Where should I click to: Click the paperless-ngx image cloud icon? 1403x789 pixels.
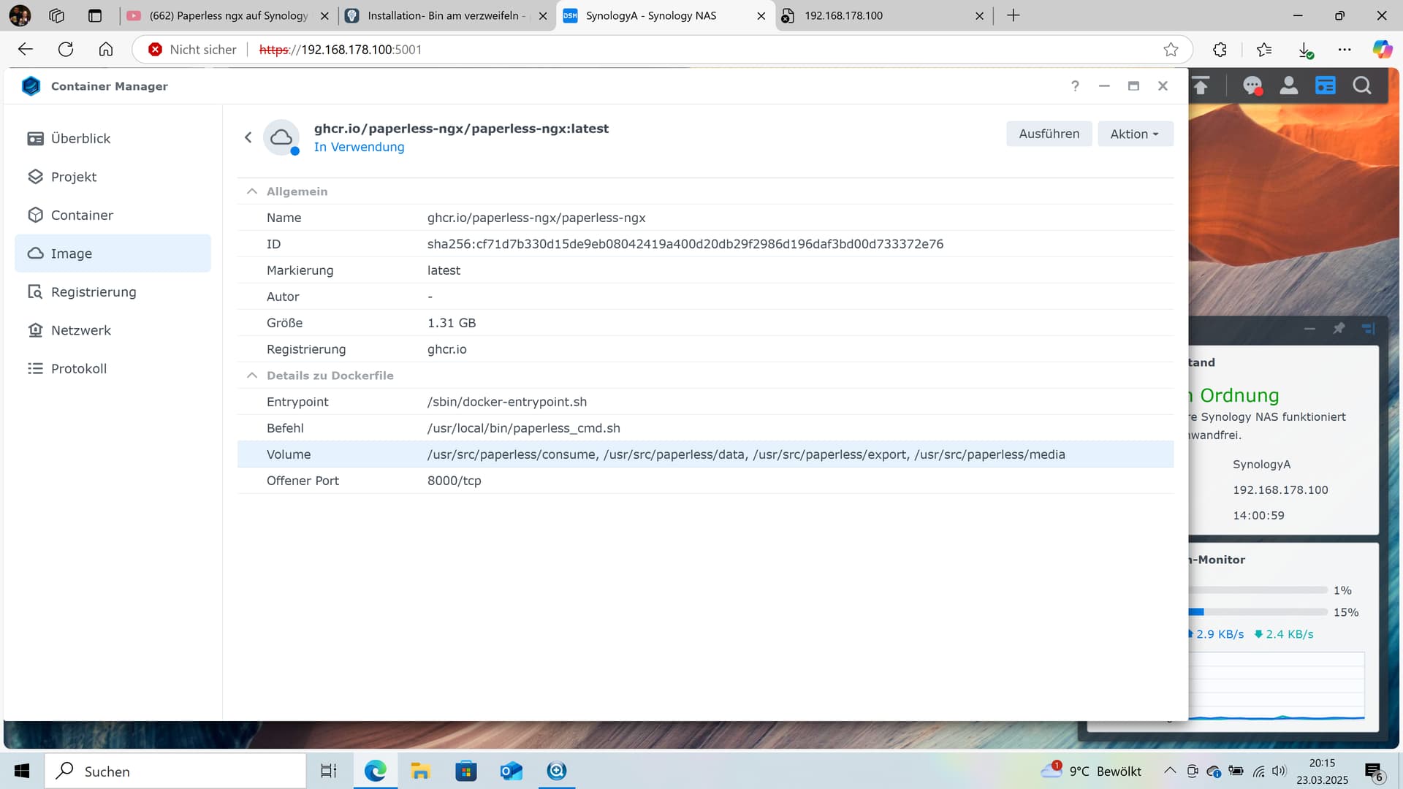pyautogui.click(x=281, y=137)
